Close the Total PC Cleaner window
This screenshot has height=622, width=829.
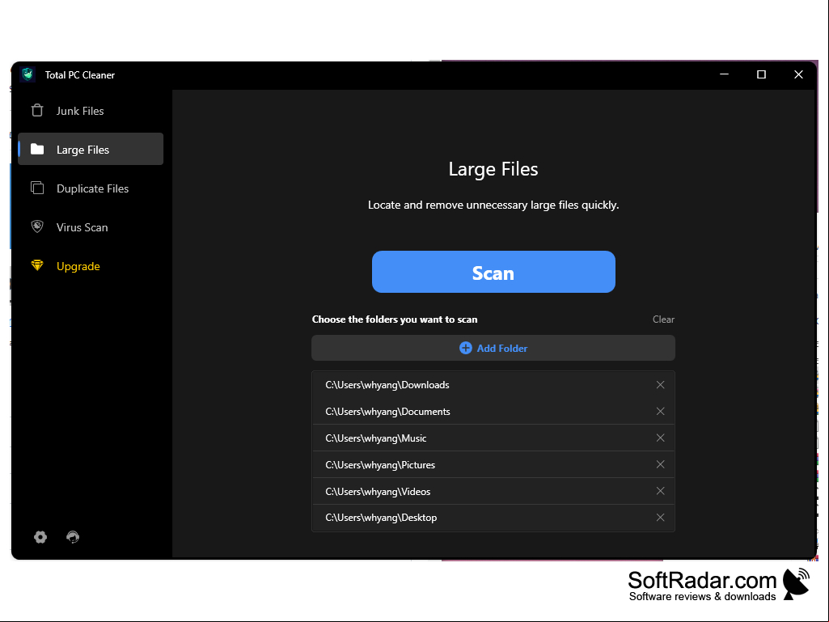pos(799,74)
